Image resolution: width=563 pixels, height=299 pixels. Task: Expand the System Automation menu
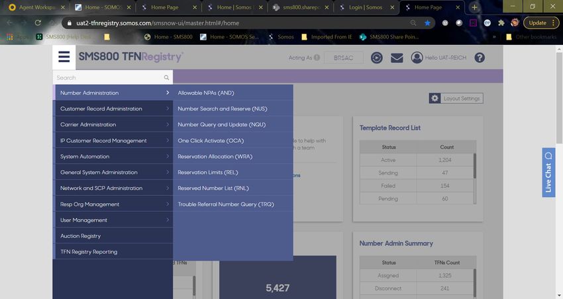tap(113, 156)
